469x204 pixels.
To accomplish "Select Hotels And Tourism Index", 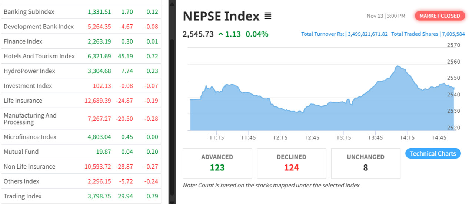I will tap(39, 56).
